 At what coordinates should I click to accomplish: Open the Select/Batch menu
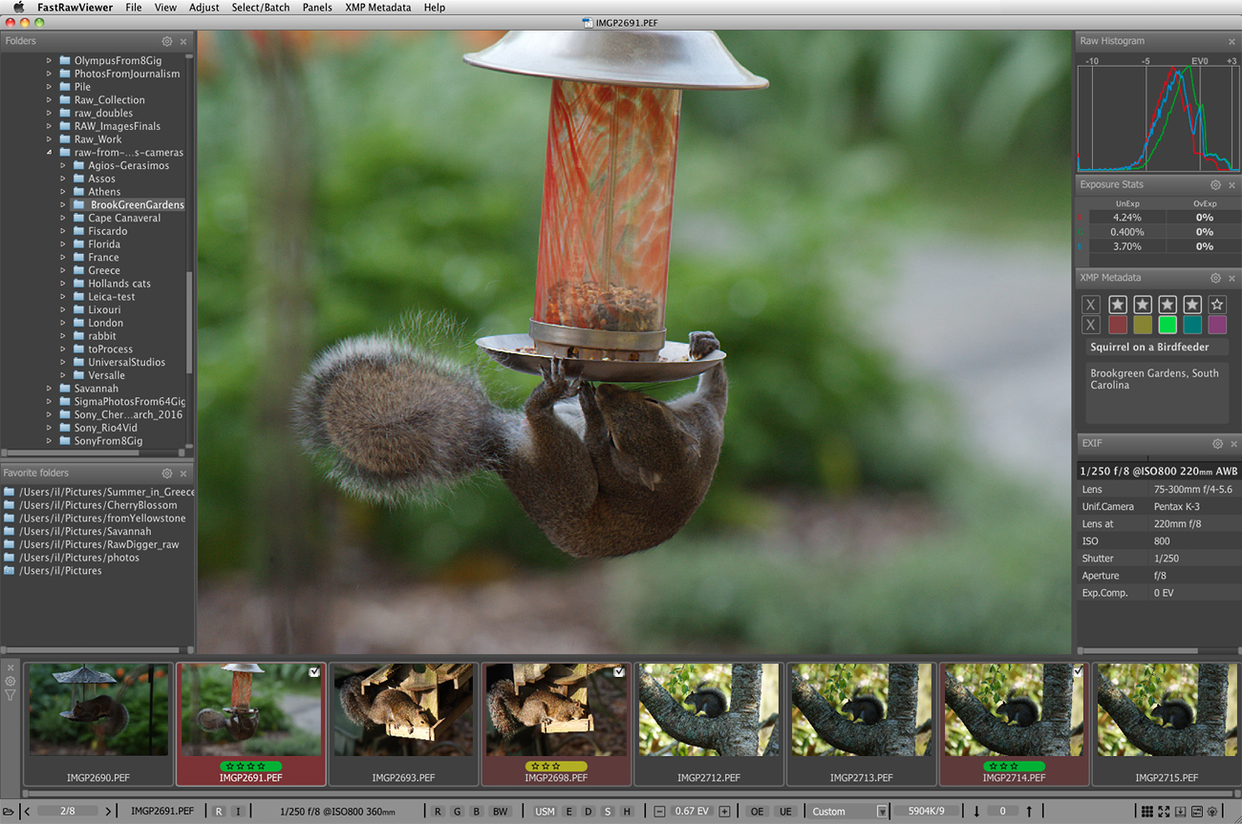coord(261,8)
